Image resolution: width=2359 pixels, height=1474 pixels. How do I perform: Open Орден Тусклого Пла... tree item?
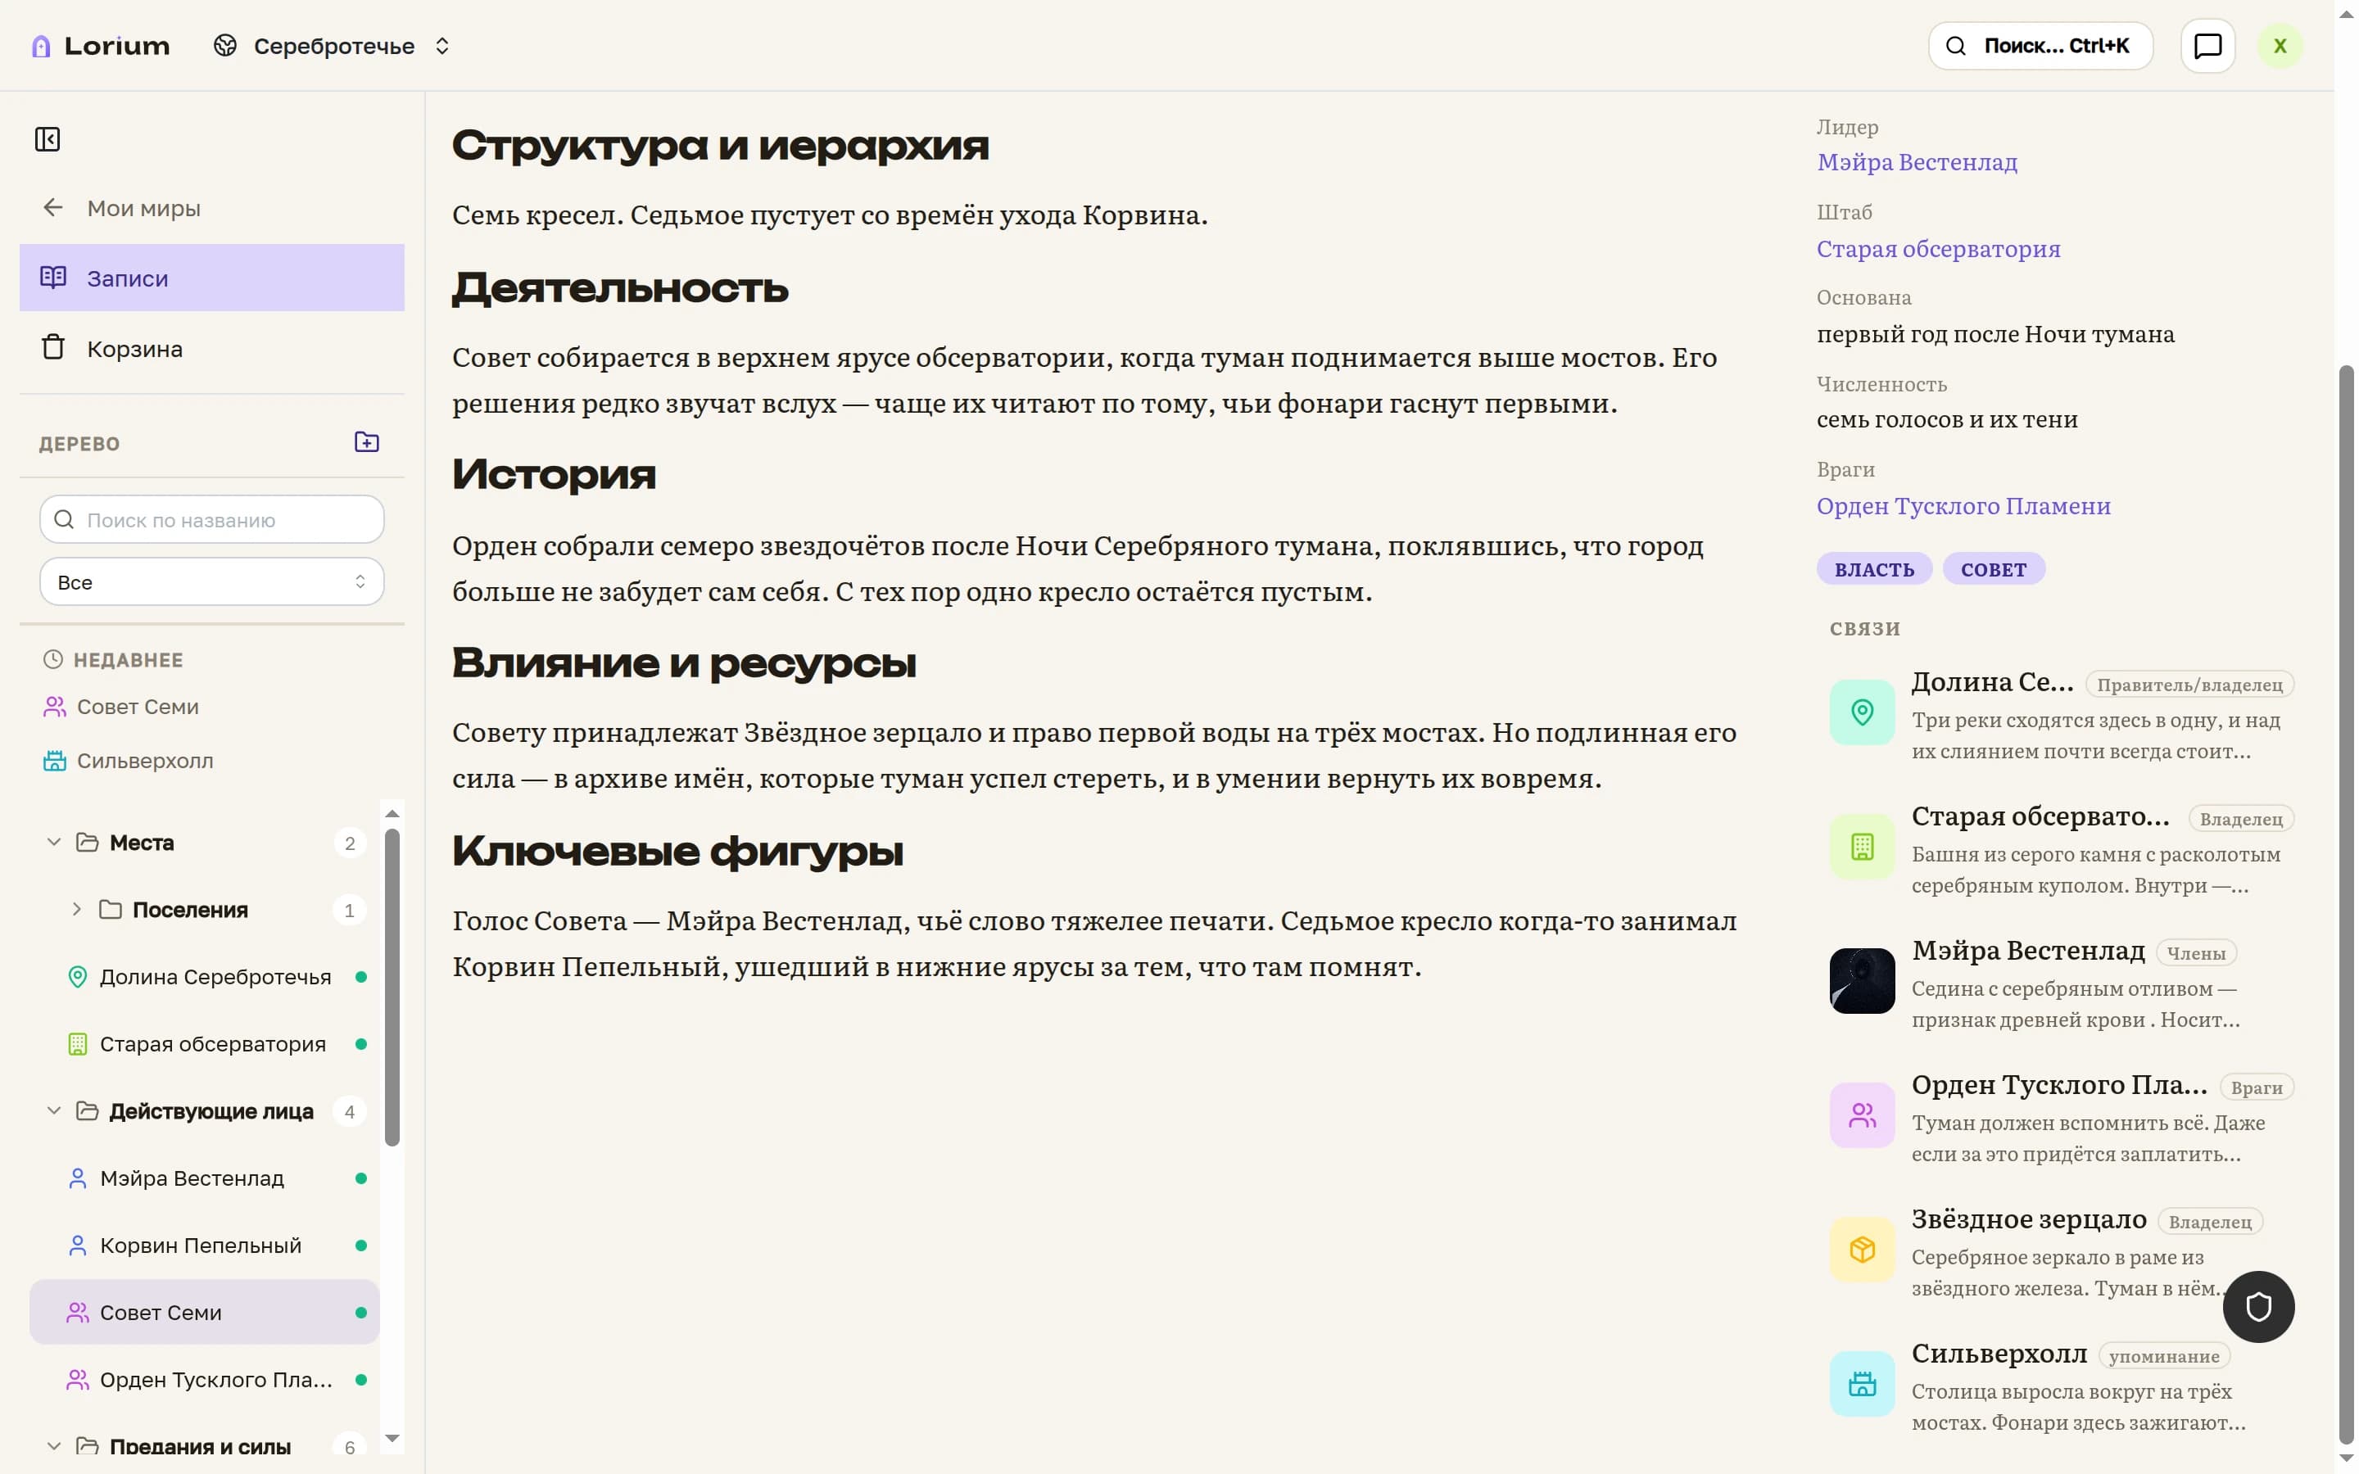click(205, 1380)
